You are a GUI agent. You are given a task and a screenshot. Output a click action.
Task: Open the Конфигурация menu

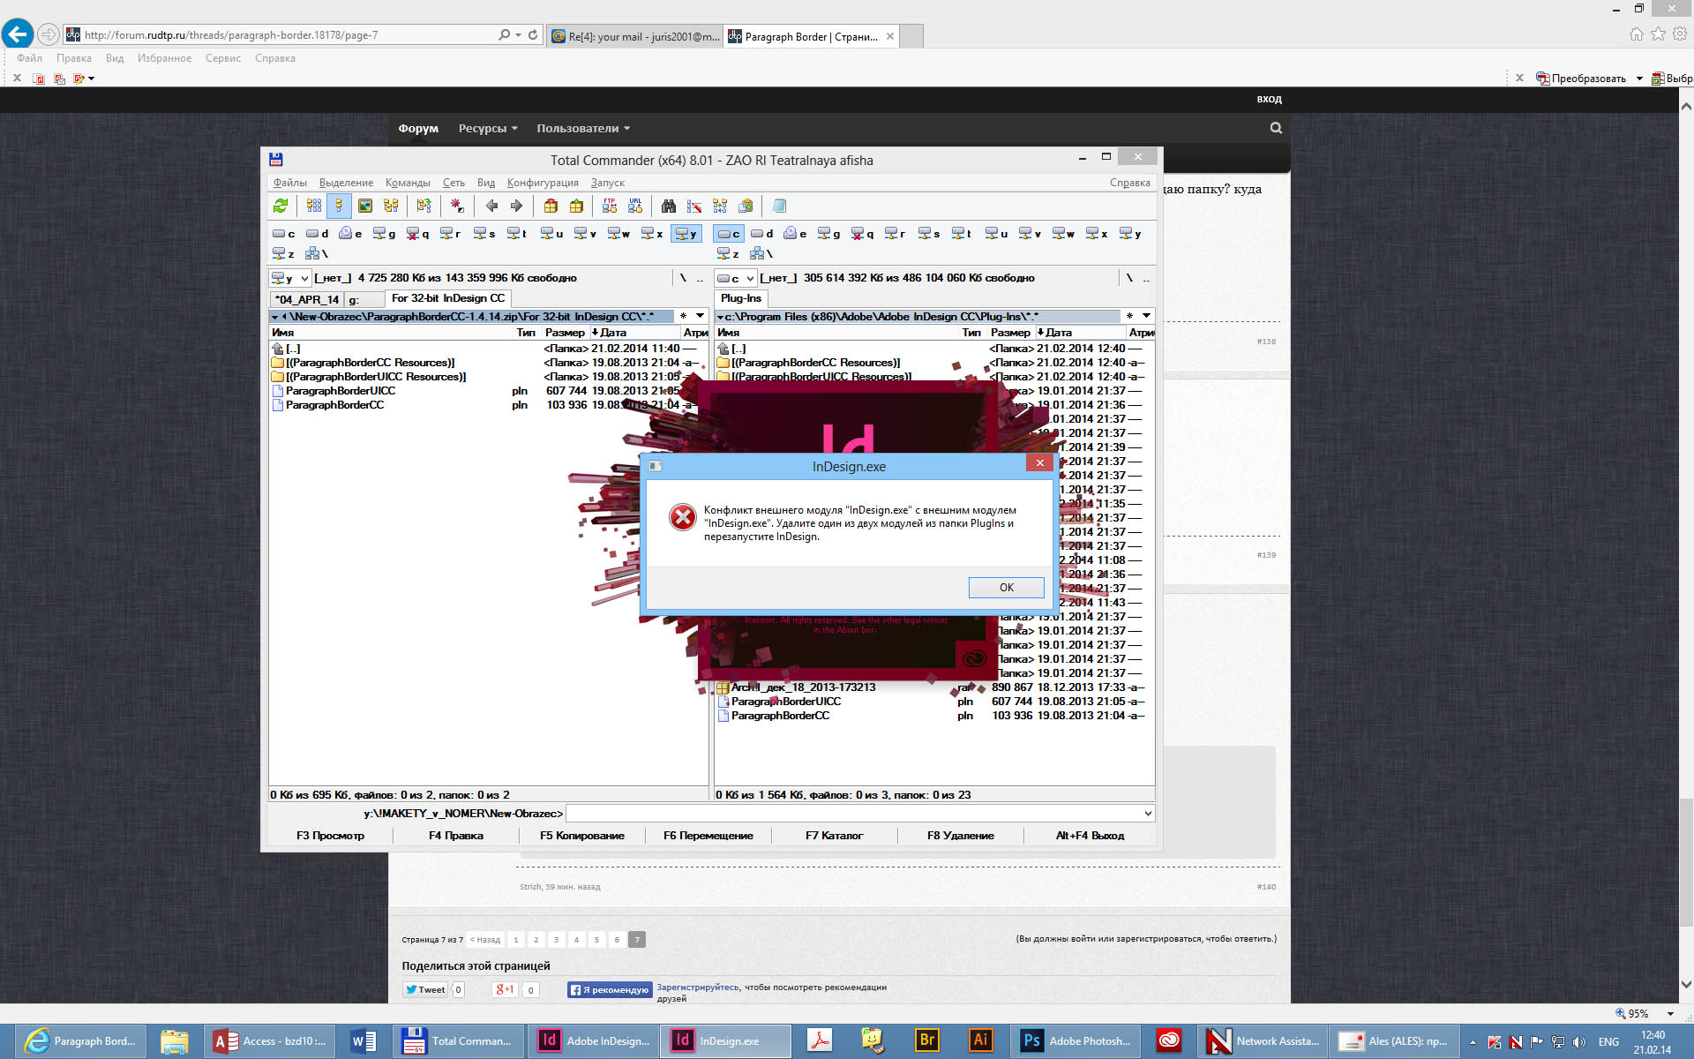[x=543, y=183]
